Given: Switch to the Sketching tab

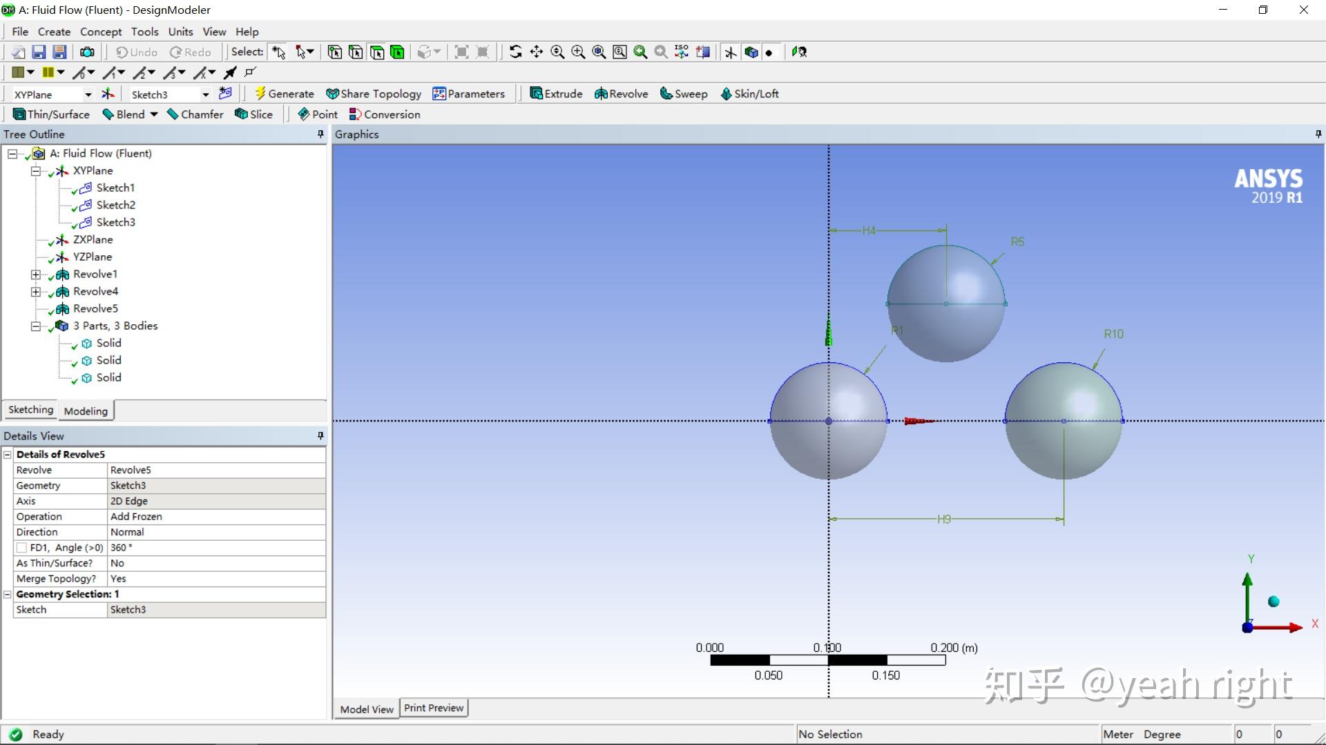Looking at the screenshot, I should pyautogui.click(x=30, y=410).
